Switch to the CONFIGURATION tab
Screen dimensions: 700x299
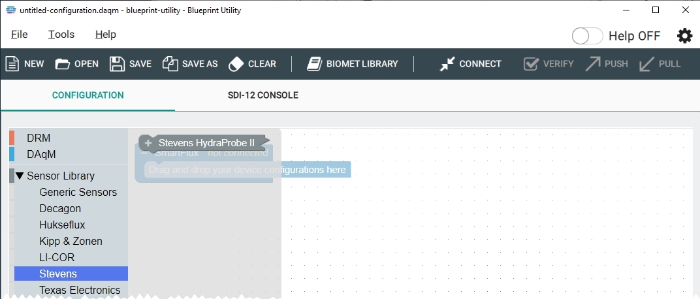point(88,95)
